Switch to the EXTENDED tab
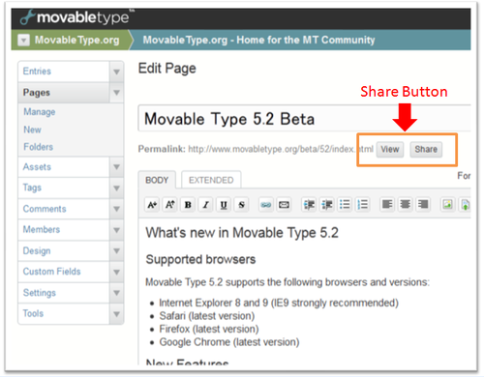The width and height of the screenshot is (484, 377). (x=211, y=180)
